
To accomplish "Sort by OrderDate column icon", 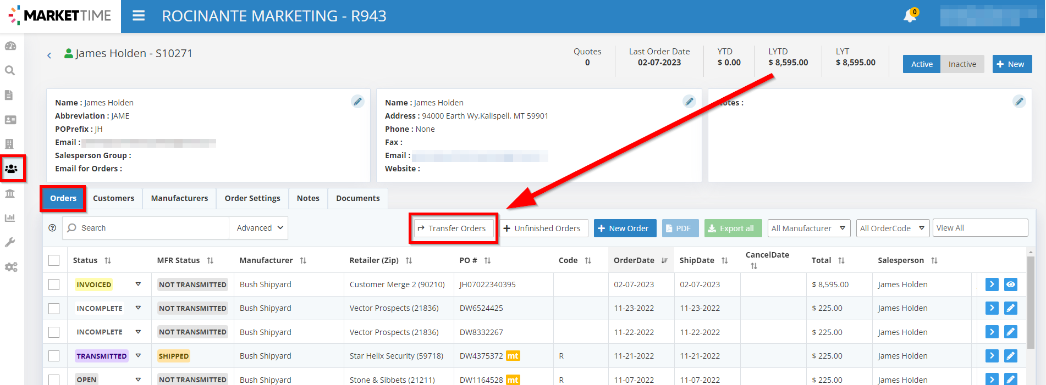I will [664, 260].
